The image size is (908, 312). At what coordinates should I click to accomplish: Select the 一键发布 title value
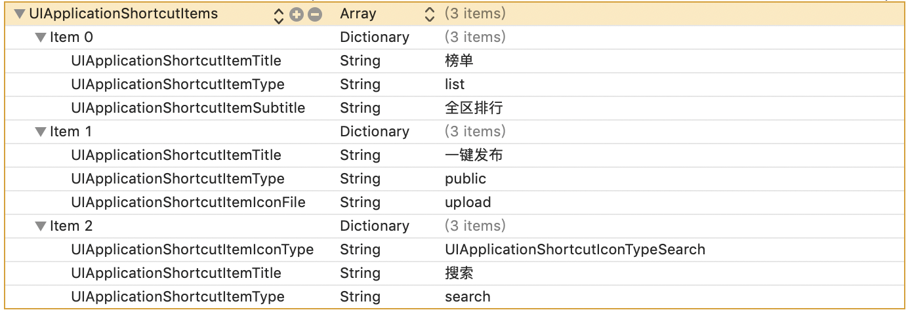tap(473, 155)
